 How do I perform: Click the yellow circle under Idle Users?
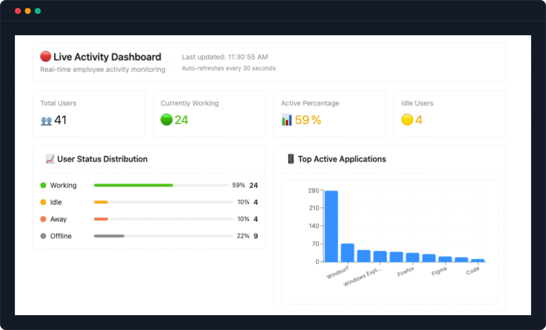click(407, 120)
